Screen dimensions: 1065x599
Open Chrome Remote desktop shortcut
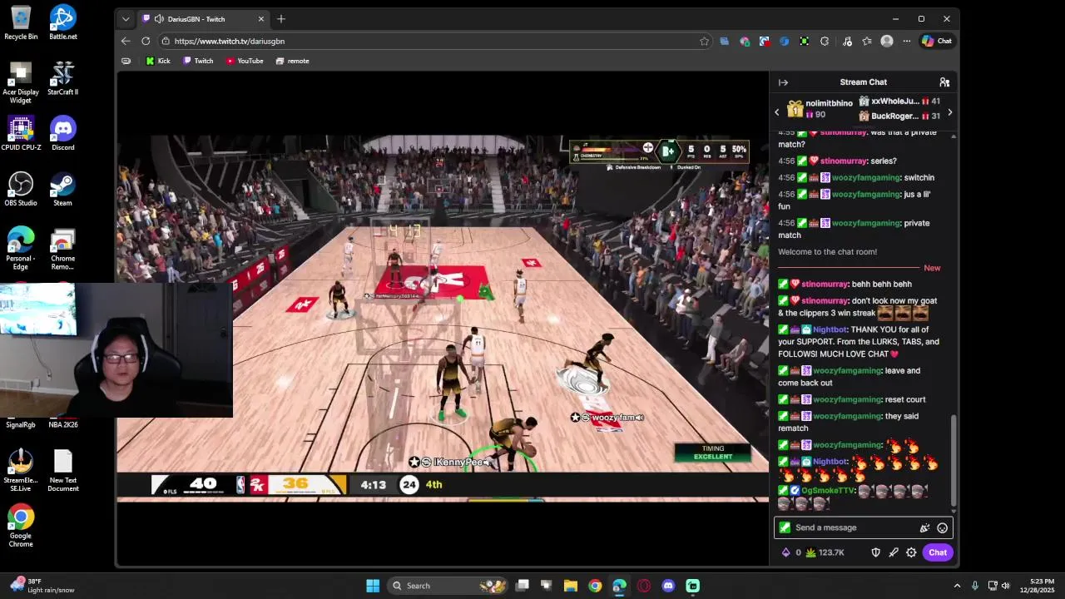63,250
